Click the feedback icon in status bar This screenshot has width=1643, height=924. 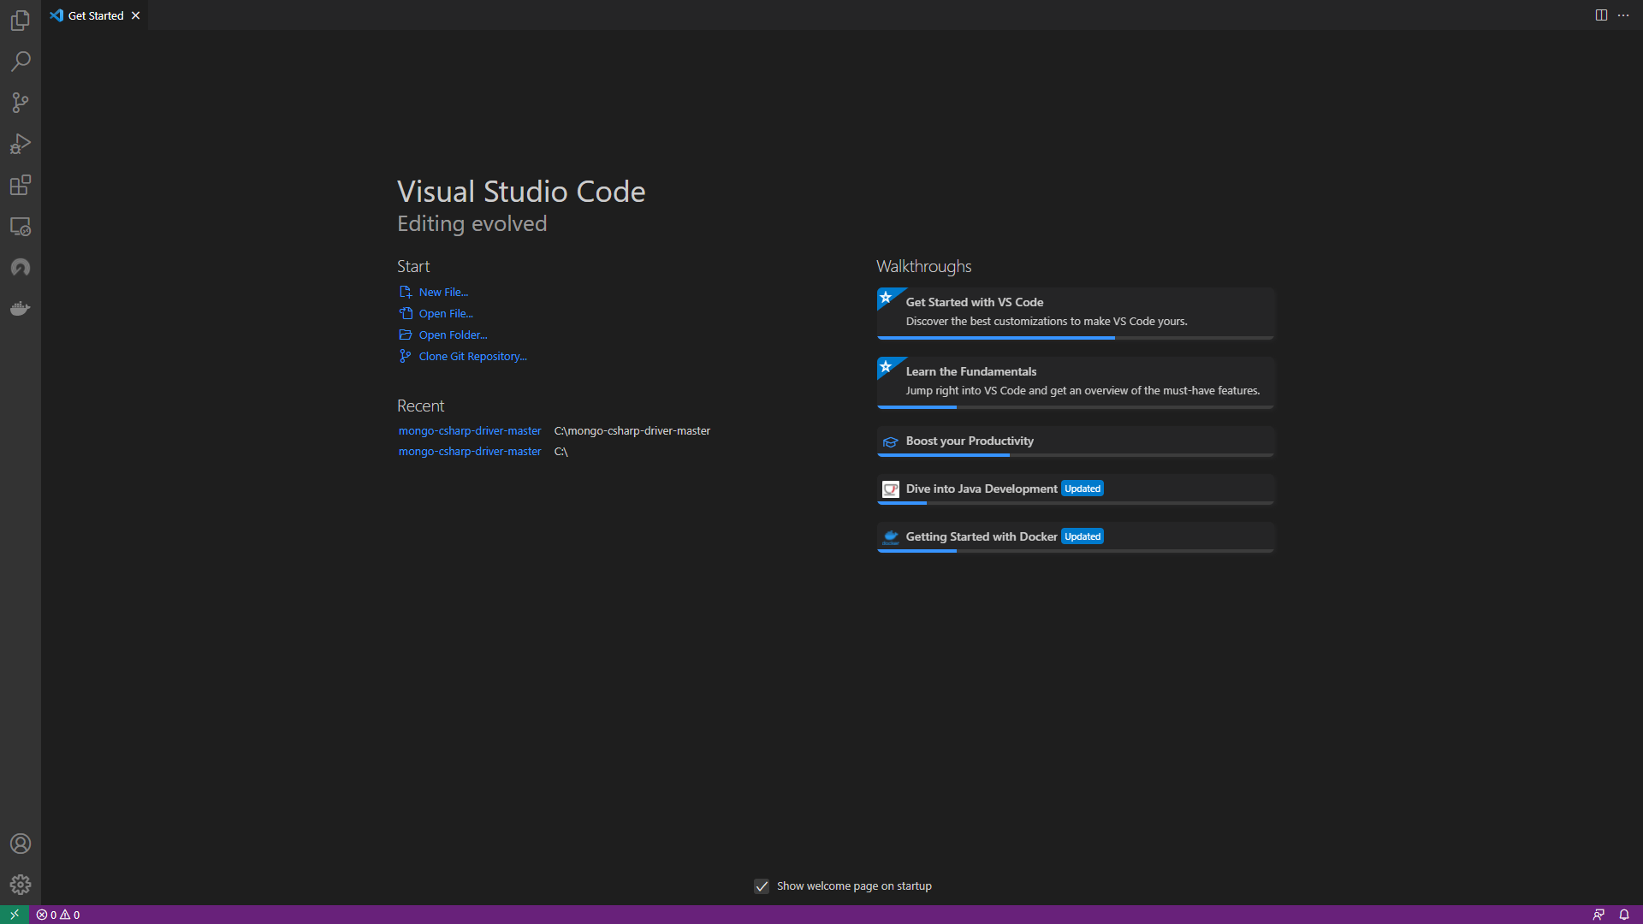click(1599, 915)
